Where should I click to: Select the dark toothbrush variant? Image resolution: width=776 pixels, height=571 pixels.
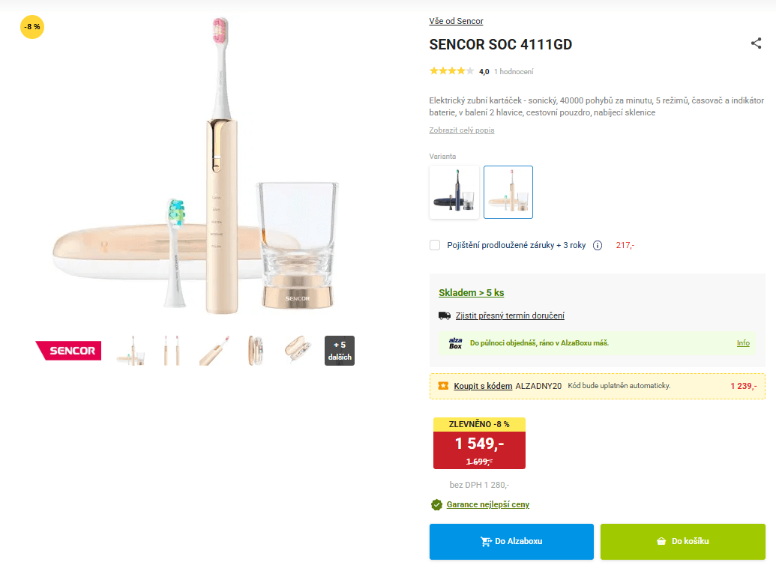(454, 193)
